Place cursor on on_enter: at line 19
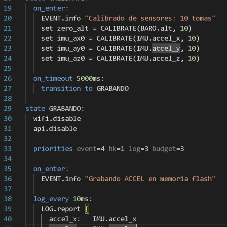Viewport: 227px width, 227px height. pos(51,8)
